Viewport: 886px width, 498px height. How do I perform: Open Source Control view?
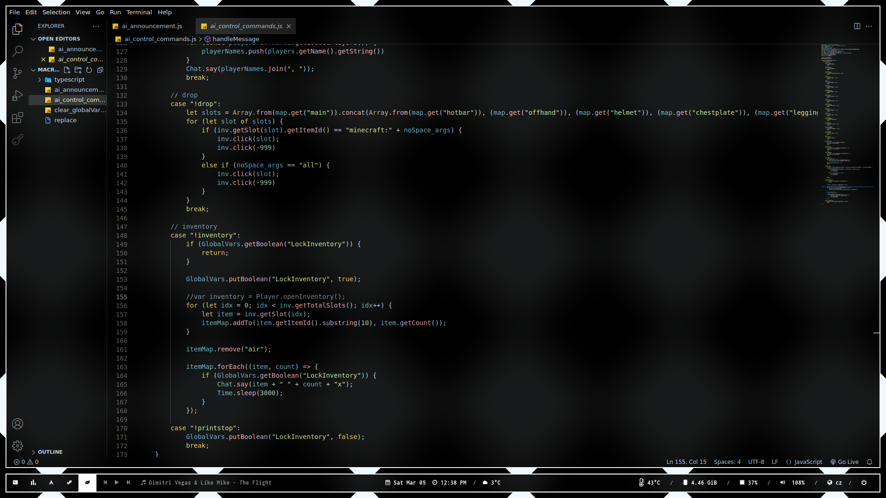coord(18,73)
